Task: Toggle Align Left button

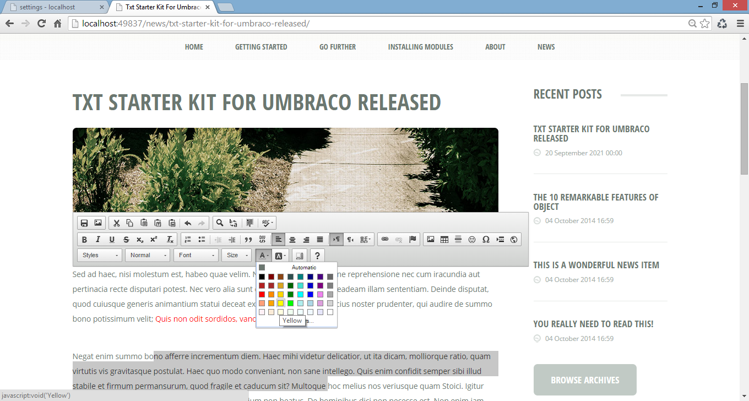Action: (279, 240)
